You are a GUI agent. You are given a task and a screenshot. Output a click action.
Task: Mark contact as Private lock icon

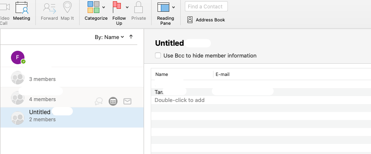139,7
